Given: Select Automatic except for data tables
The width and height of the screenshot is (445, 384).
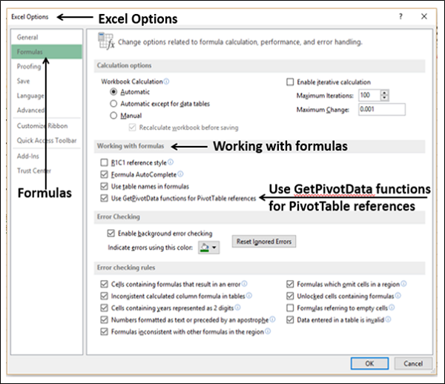Looking at the screenshot, I should pos(113,104).
